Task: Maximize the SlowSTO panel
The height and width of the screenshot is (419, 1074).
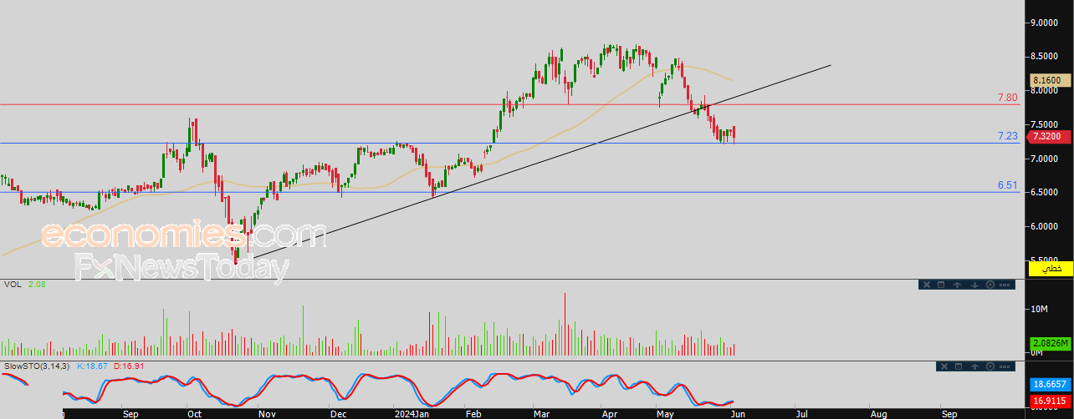Action: tap(957, 366)
